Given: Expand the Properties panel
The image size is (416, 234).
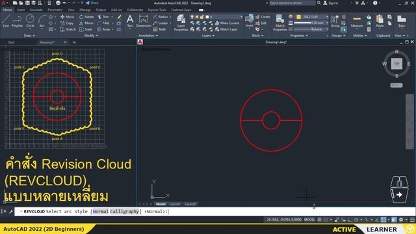Looking at the screenshot, I should tap(299, 36).
